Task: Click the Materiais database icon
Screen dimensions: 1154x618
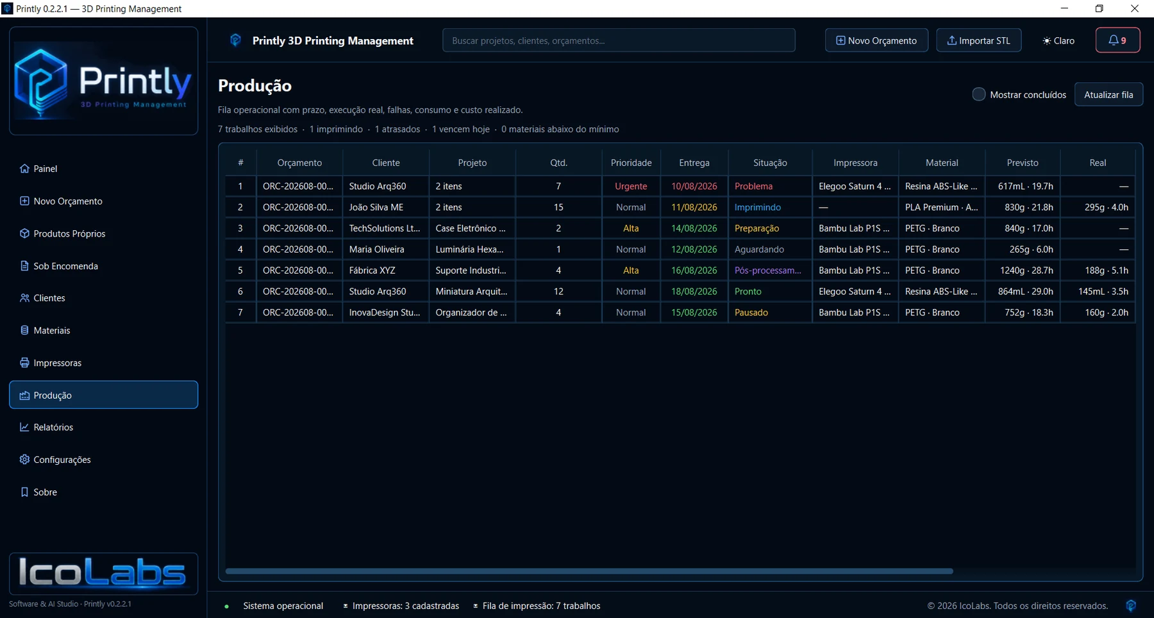Action: point(24,330)
